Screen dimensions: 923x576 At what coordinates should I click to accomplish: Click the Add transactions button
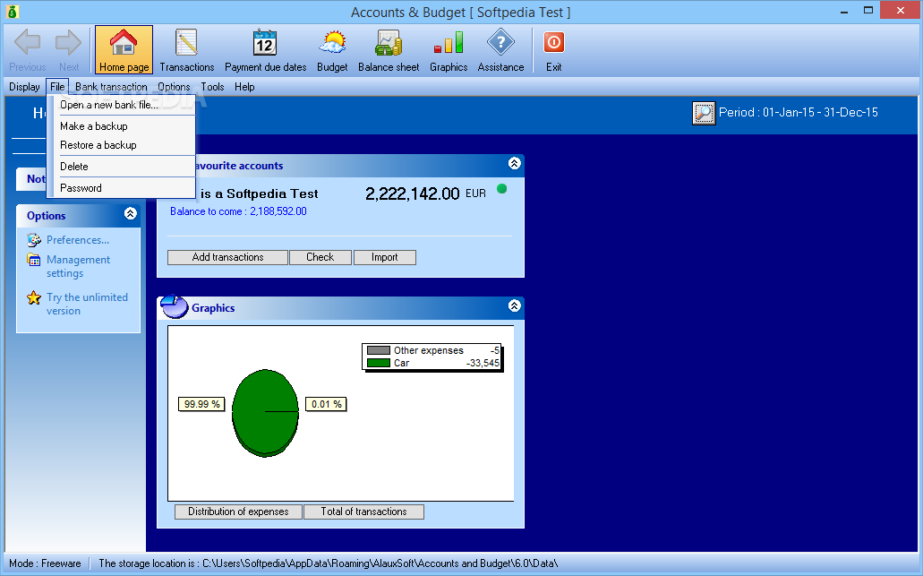pyautogui.click(x=227, y=257)
